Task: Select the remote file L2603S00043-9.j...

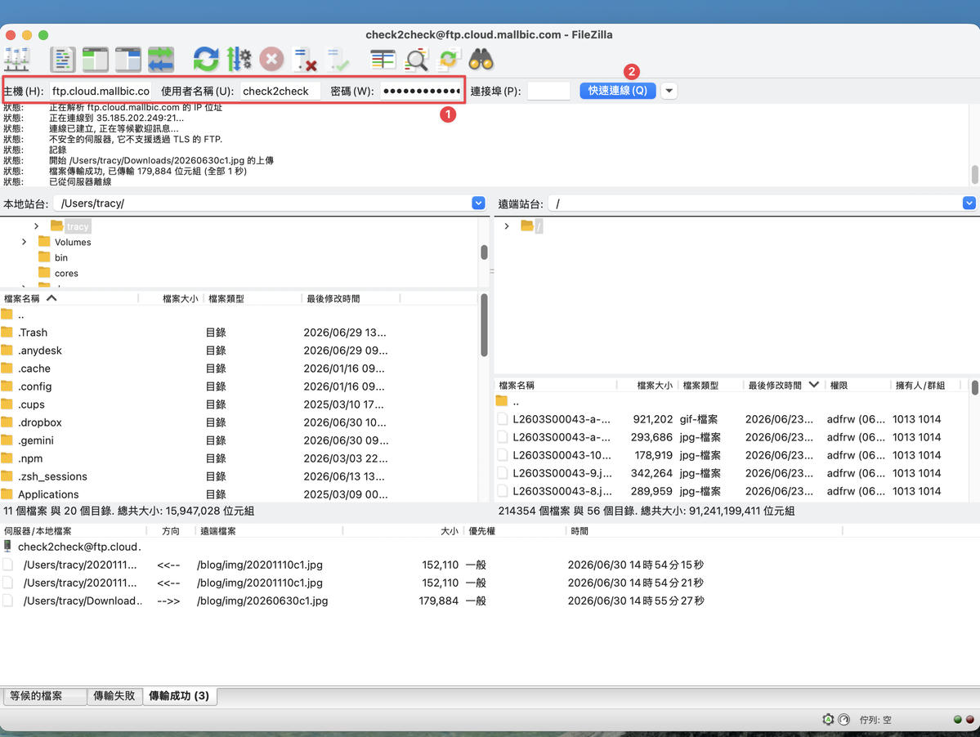Action: [x=732, y=473]
